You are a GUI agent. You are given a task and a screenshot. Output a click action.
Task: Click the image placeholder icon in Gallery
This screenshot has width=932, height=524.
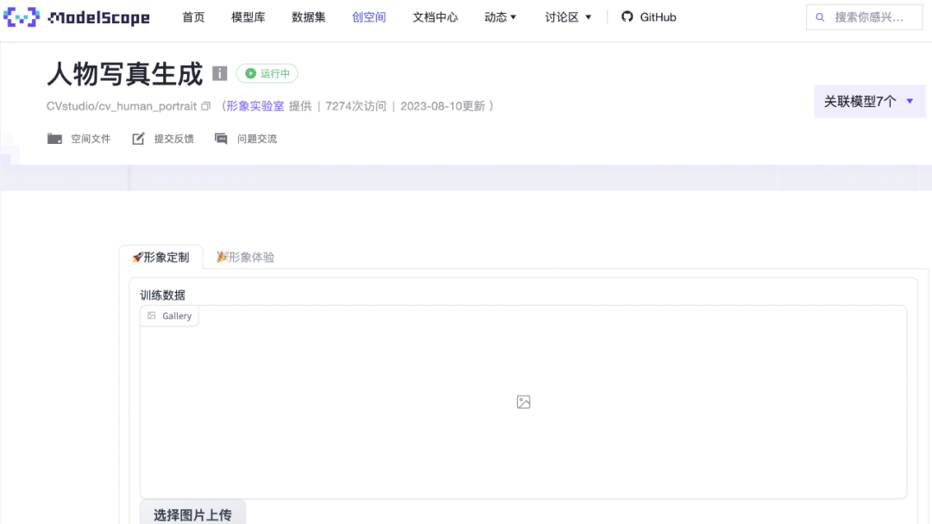click(523, 401)
